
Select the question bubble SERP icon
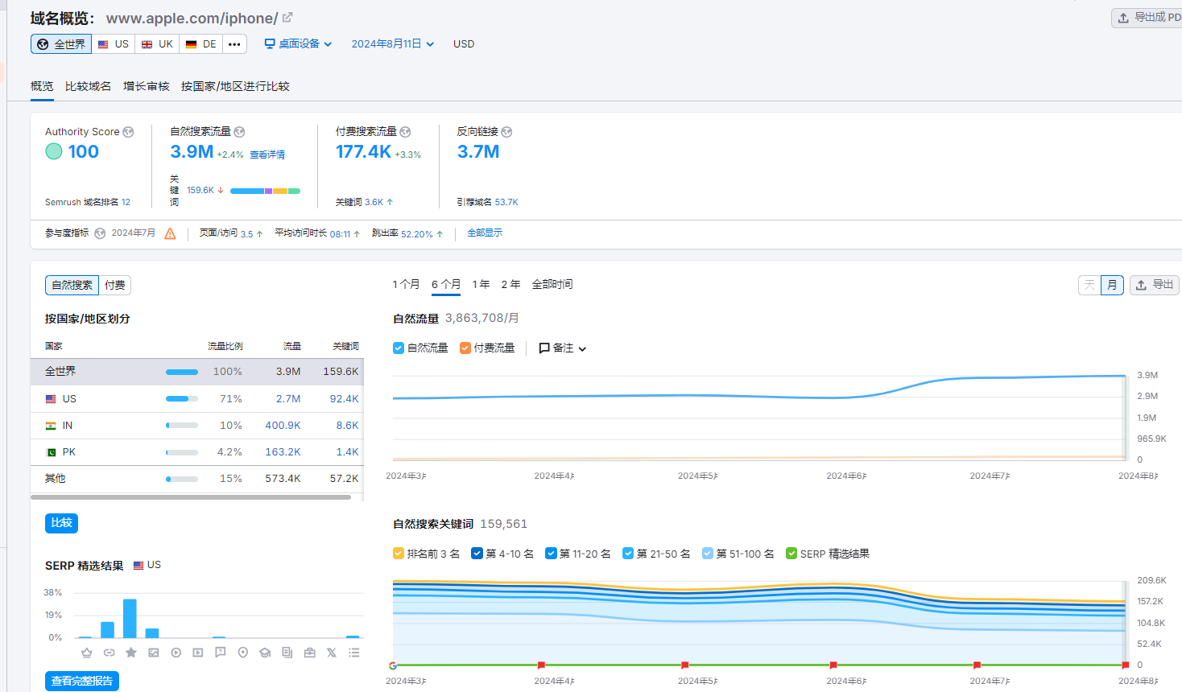click(221, 653)
